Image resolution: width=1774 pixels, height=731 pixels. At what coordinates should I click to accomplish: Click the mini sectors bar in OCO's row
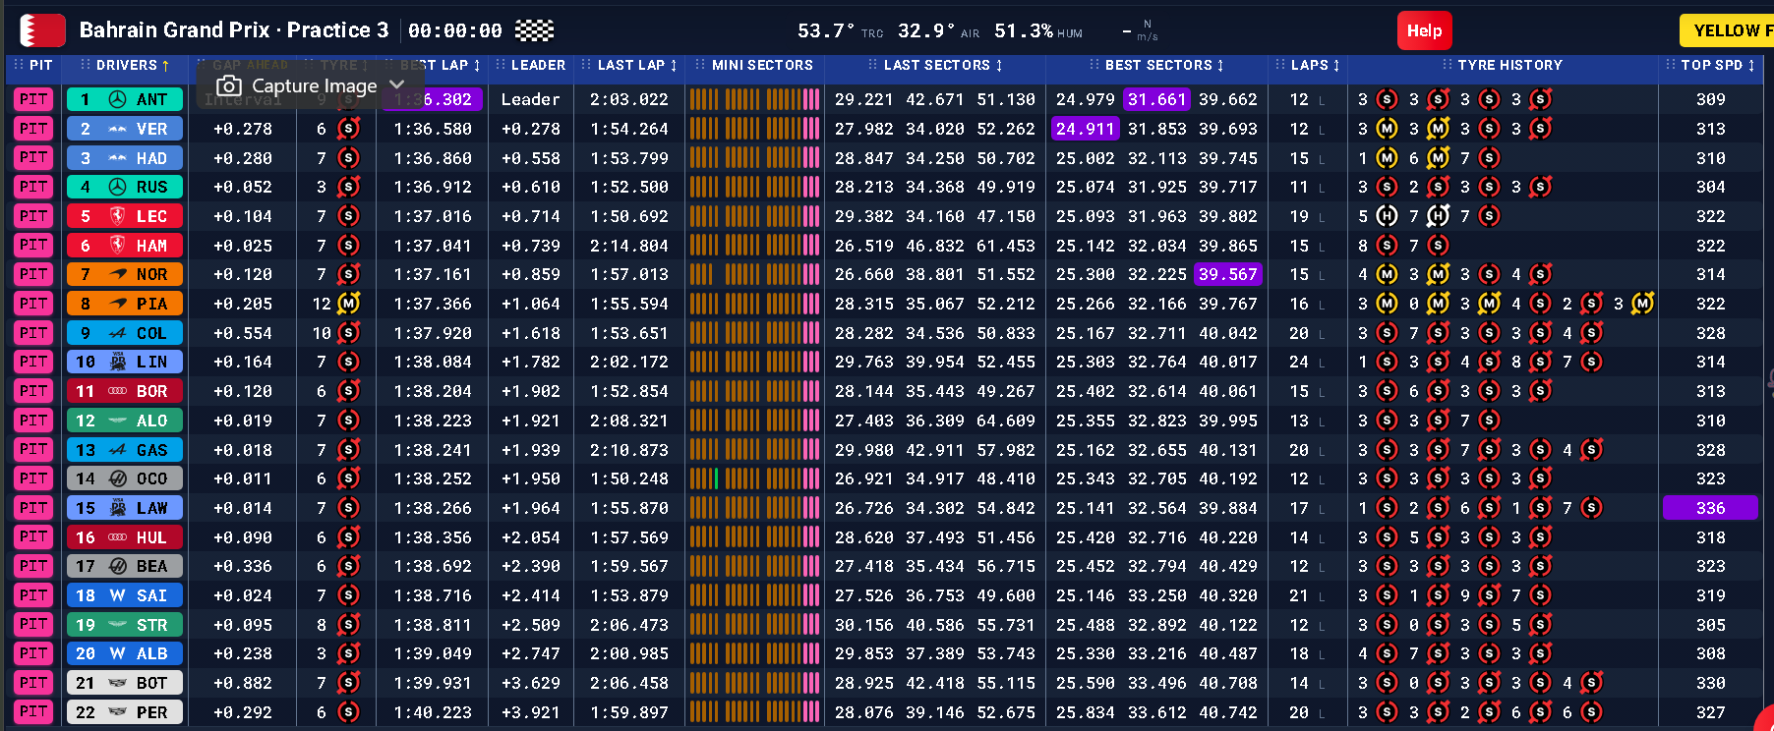click(x=754, y=478)
